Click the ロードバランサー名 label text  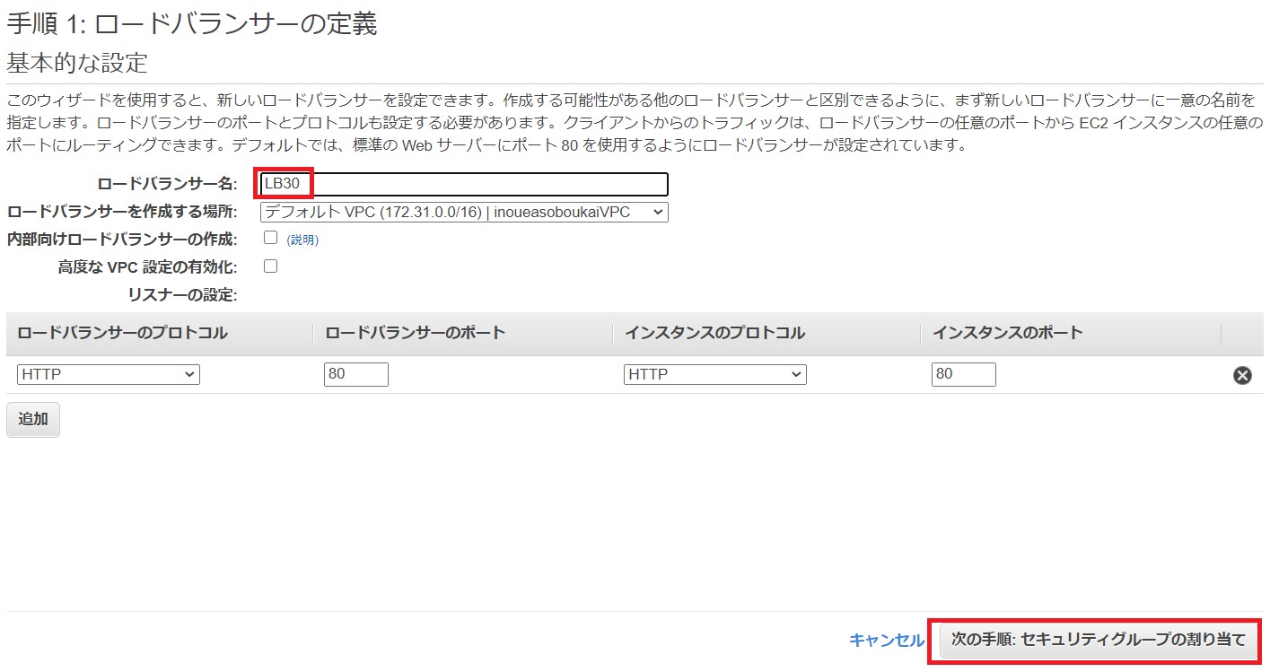167,185
